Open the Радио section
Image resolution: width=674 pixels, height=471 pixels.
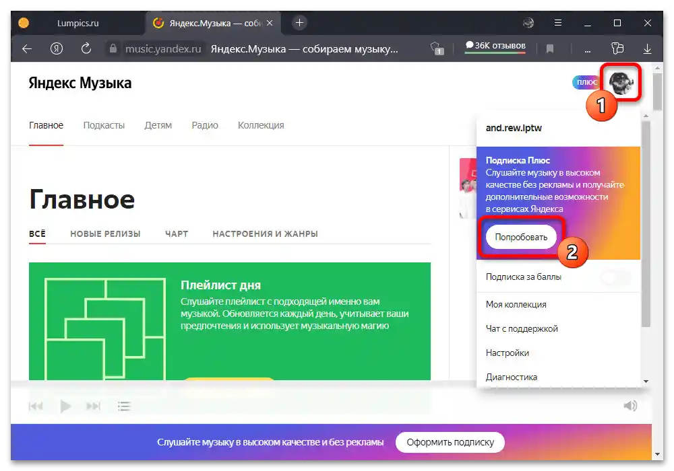click(205, 125)
